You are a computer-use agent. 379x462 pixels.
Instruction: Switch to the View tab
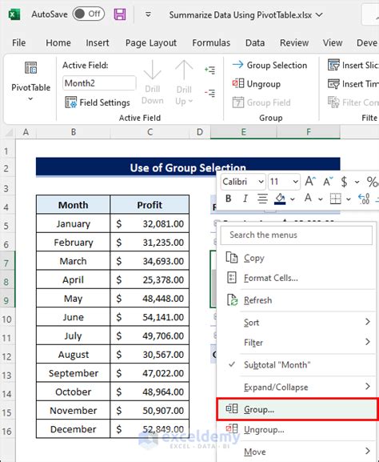tap(332, 42)
